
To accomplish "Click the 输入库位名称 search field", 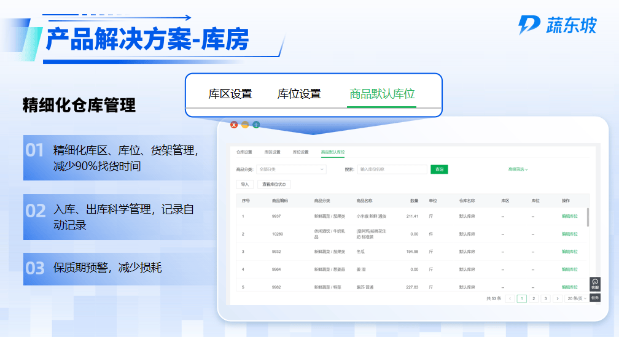I will 392,169.
